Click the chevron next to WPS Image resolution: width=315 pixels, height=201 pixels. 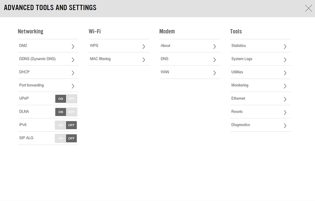point(143,46)
